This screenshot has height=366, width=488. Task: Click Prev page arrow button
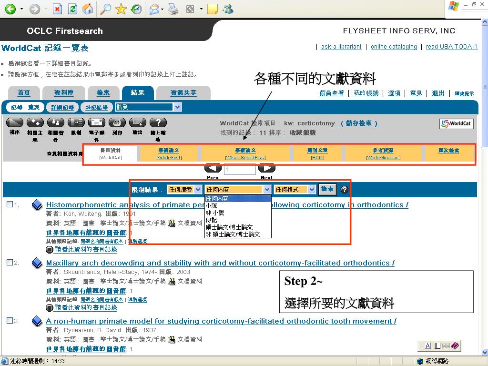coord(213,168)
